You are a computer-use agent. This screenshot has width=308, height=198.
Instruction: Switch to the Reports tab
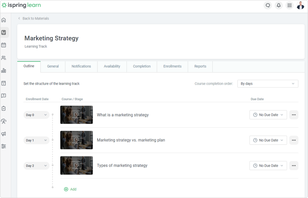[x=200, y=67]
